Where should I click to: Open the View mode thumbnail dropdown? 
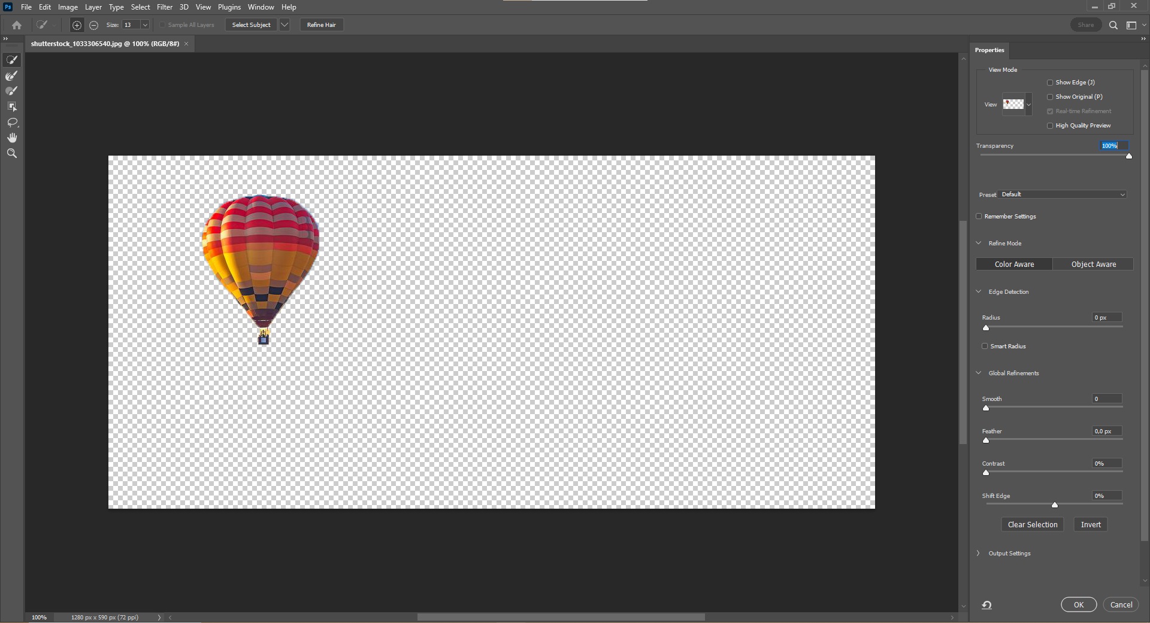click(1028, 105)
